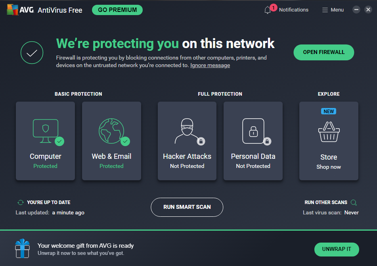The image size is (377, 266).
Task: Click the NEW badge on Store tile
Action: [329, 112]
